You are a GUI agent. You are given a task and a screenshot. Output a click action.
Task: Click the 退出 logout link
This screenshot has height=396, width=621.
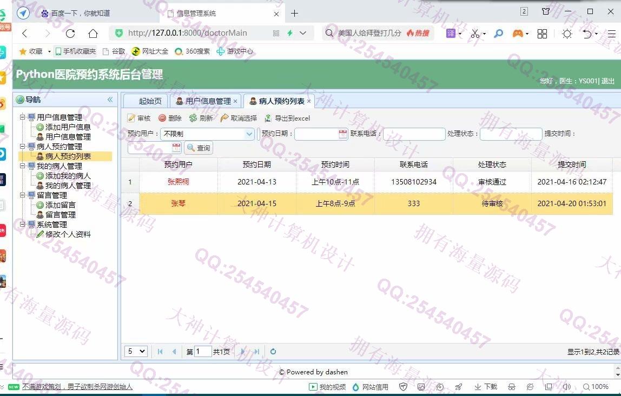click(x=608, y=81)
